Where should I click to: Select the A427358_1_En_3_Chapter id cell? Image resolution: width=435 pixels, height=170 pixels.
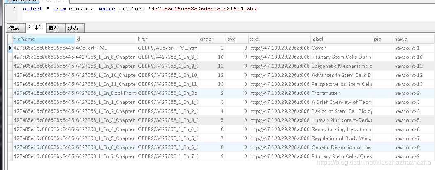pyautogui.click(x=106, y=120)
